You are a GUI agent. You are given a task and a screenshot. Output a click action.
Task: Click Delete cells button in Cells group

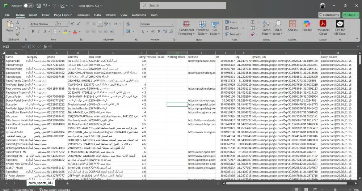[232, 28]
